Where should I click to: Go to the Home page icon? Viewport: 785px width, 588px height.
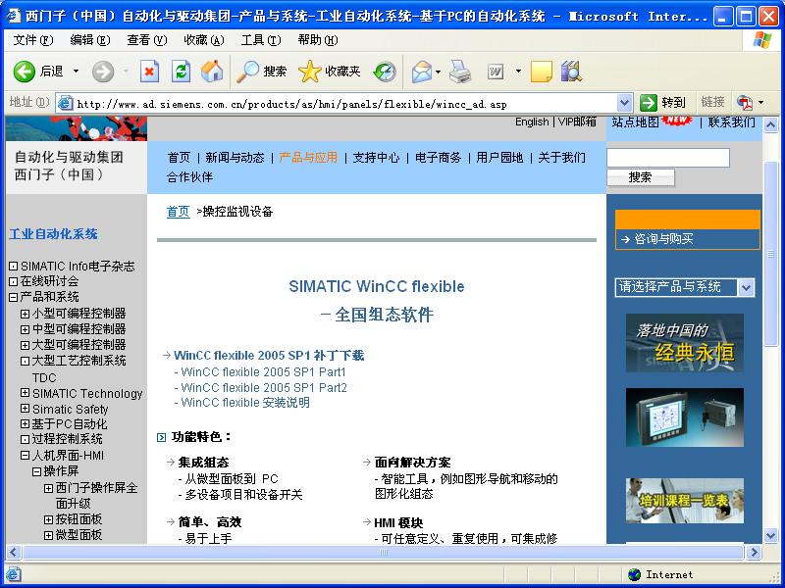(212, 72)
